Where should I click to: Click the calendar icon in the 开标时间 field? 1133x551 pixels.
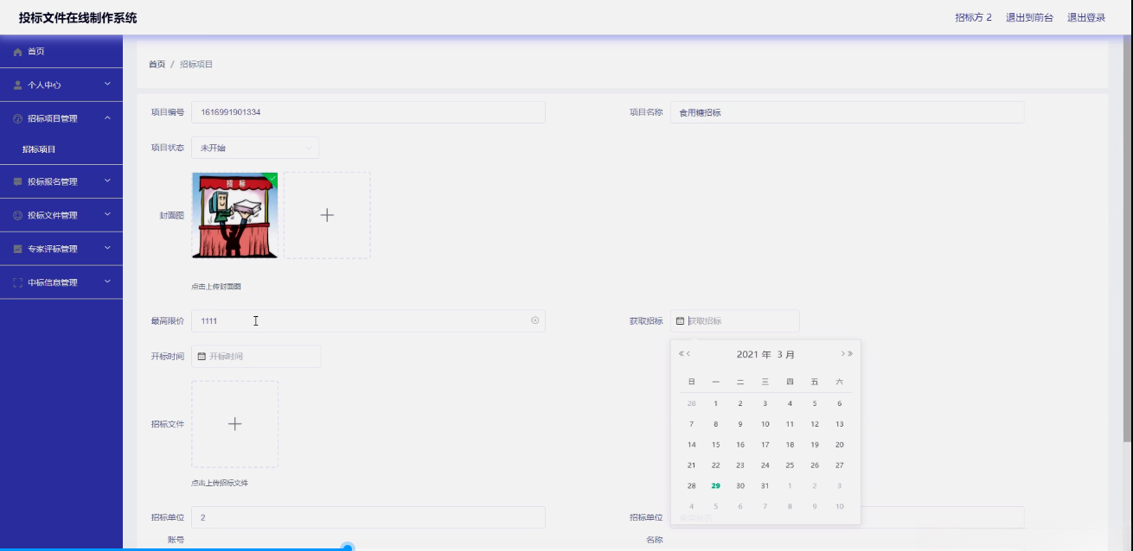click(203, 357)
